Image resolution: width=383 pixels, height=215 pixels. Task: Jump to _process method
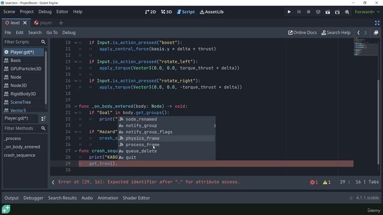[x=13, y=139]
